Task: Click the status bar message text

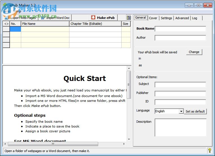Action: pos(47,151)
